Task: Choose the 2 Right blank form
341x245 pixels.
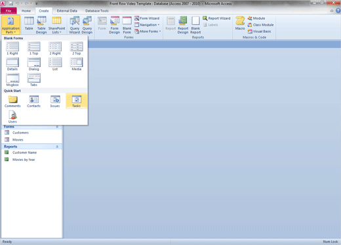Action: pos(55,49)
